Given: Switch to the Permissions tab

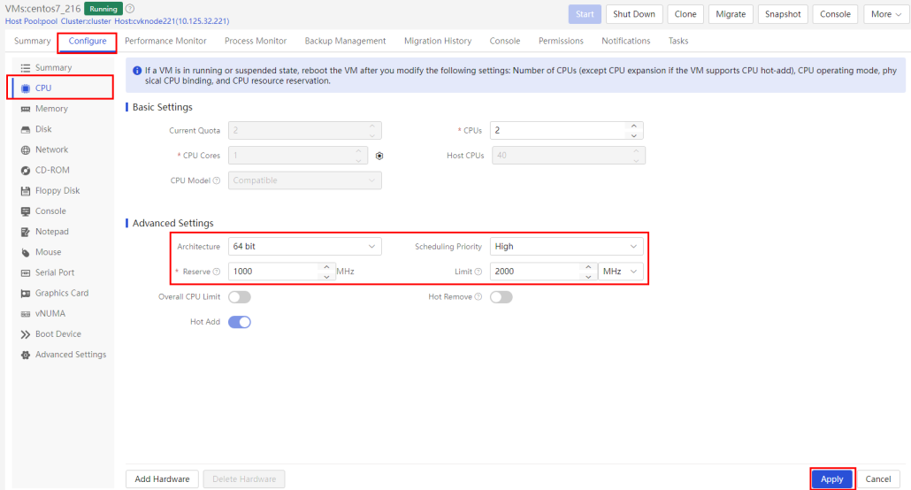Looking at the screenshot, I should (561, 41).
